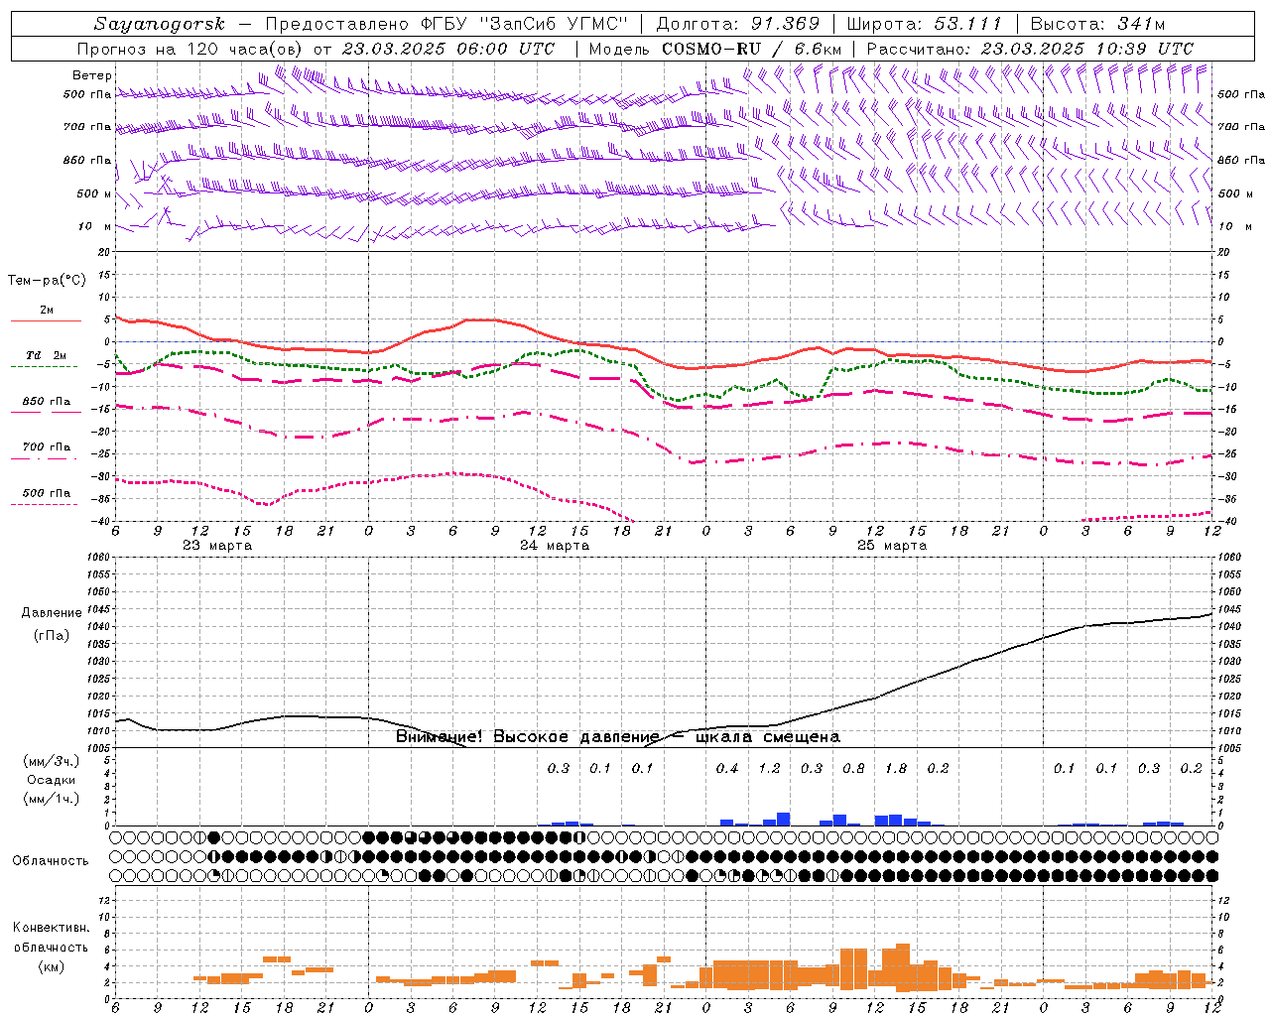Click the 1.2 precipitation total value
This screenshot has height=1016, width=1270.
click(x=769, y=768)
